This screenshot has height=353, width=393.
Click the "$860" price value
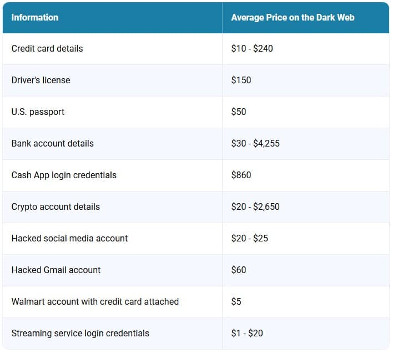[241, 175]
